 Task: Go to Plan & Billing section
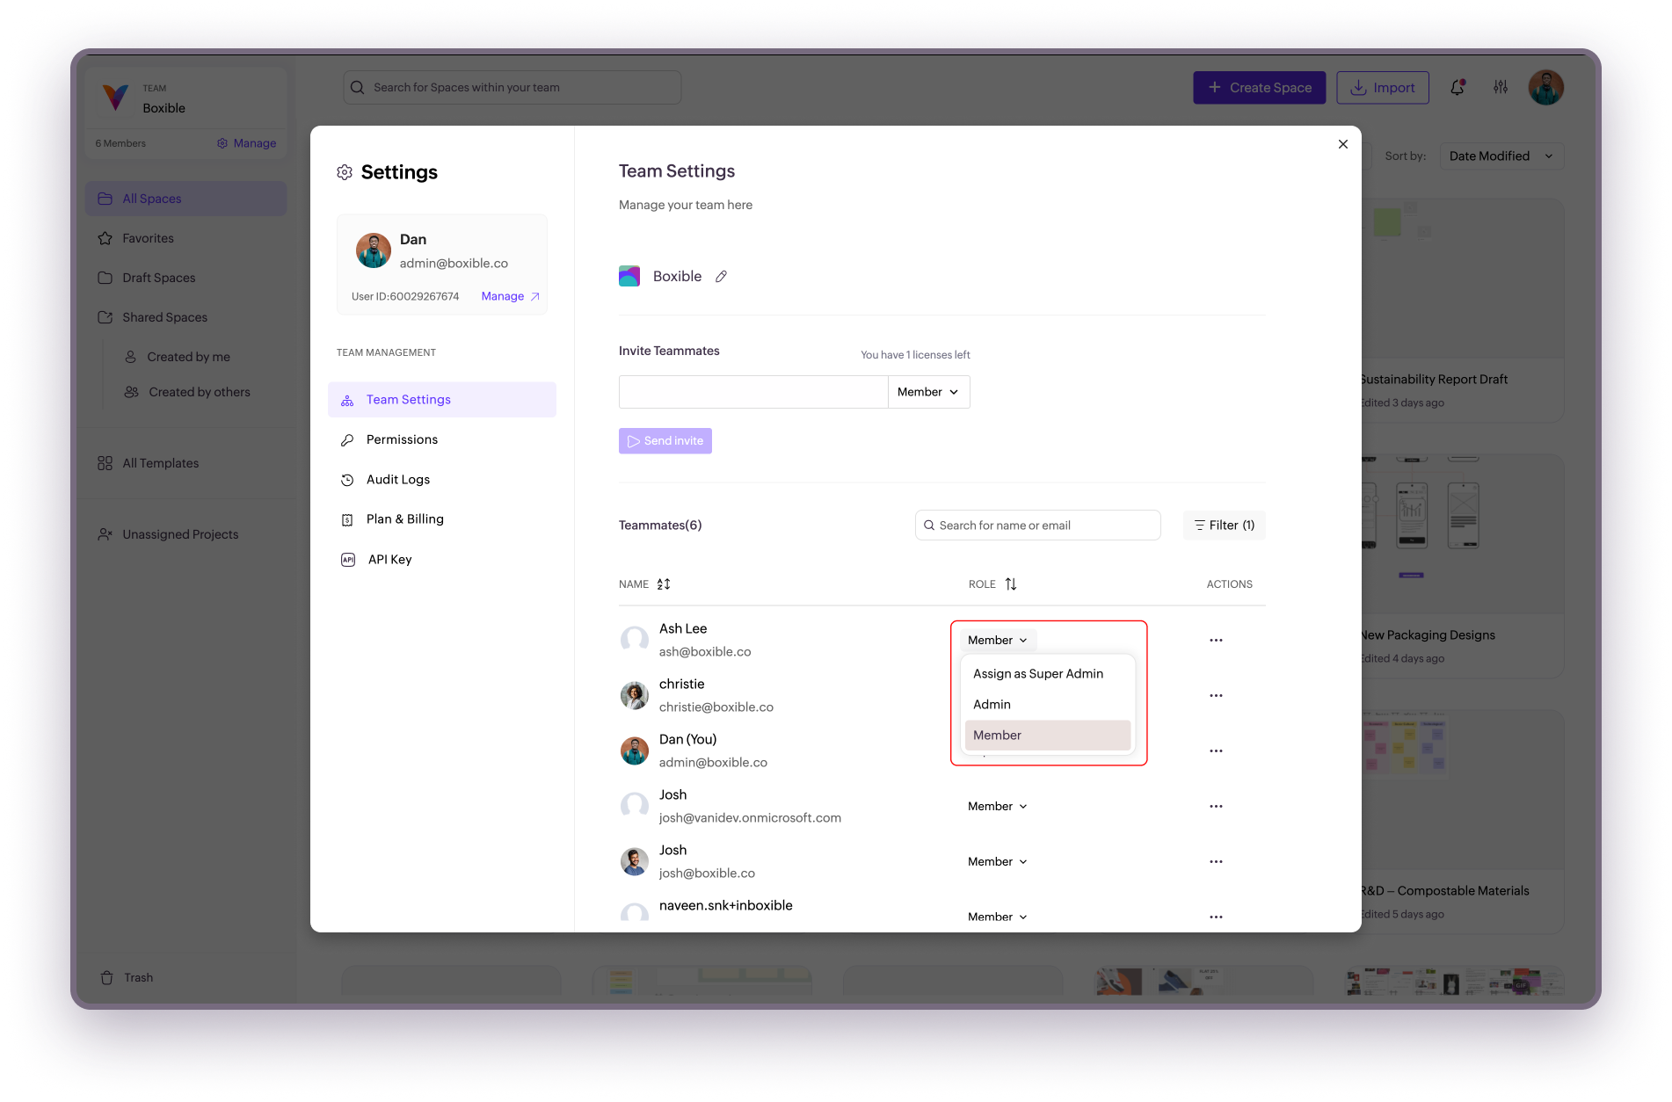(404, 519)
